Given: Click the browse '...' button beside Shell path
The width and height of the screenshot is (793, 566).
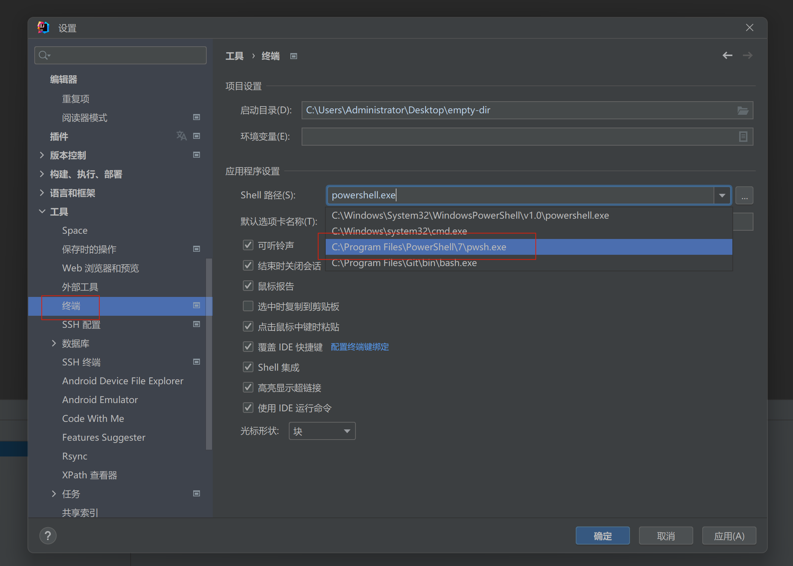Looking at the screenshot, I should pyautogui.click(x=744, y=195).
